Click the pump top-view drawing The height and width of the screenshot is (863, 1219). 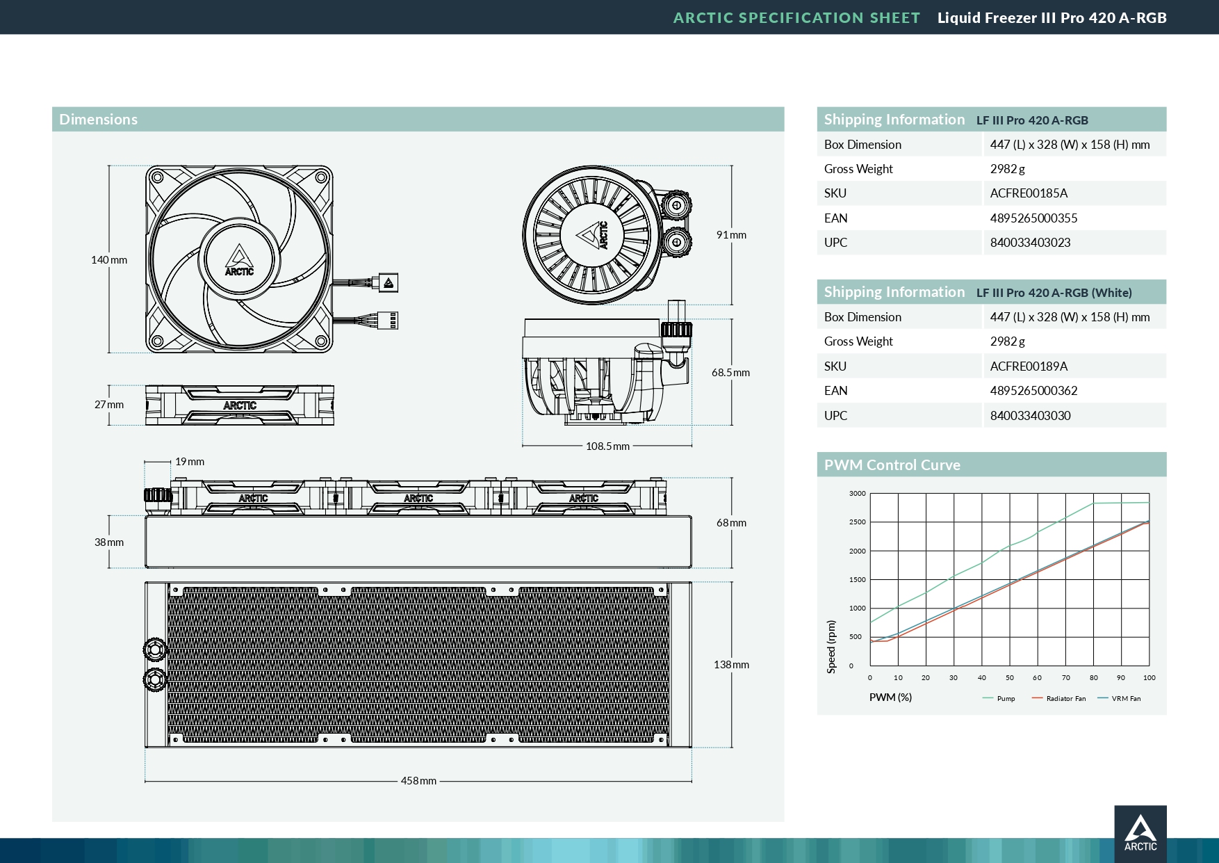pos(606,235)
